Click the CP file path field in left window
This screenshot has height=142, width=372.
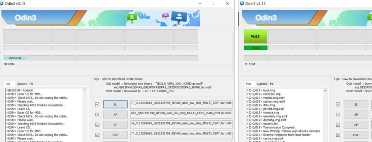181,125
